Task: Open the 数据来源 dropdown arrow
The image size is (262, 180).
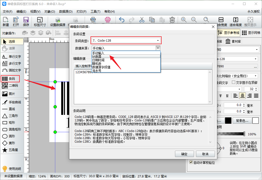Action: click(x=158, y=48)
